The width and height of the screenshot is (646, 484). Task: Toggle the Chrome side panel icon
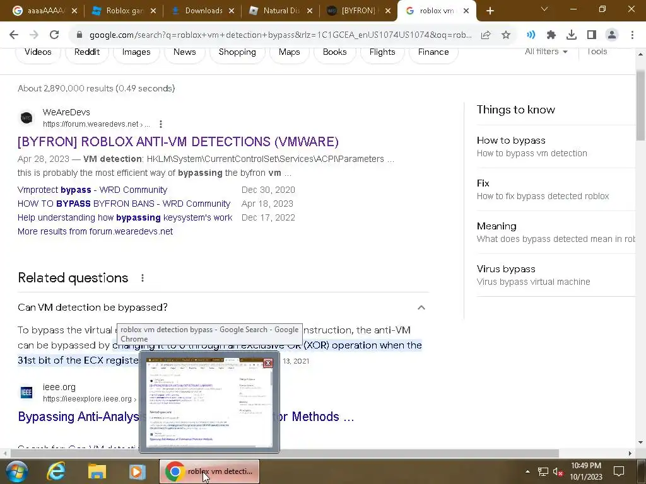point(592,35)
